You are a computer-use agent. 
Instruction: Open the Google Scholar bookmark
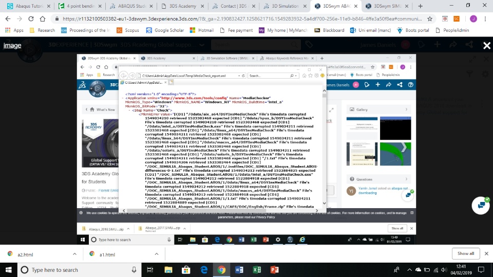coord(165,30)
